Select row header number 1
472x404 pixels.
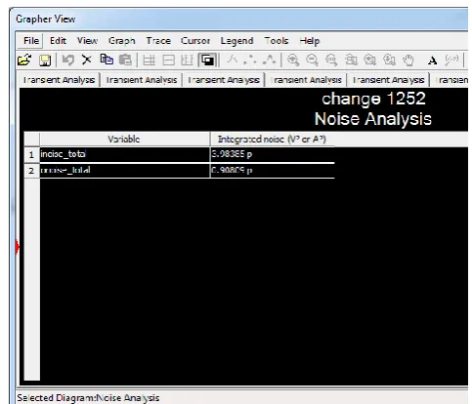click(x=31, y=154)
